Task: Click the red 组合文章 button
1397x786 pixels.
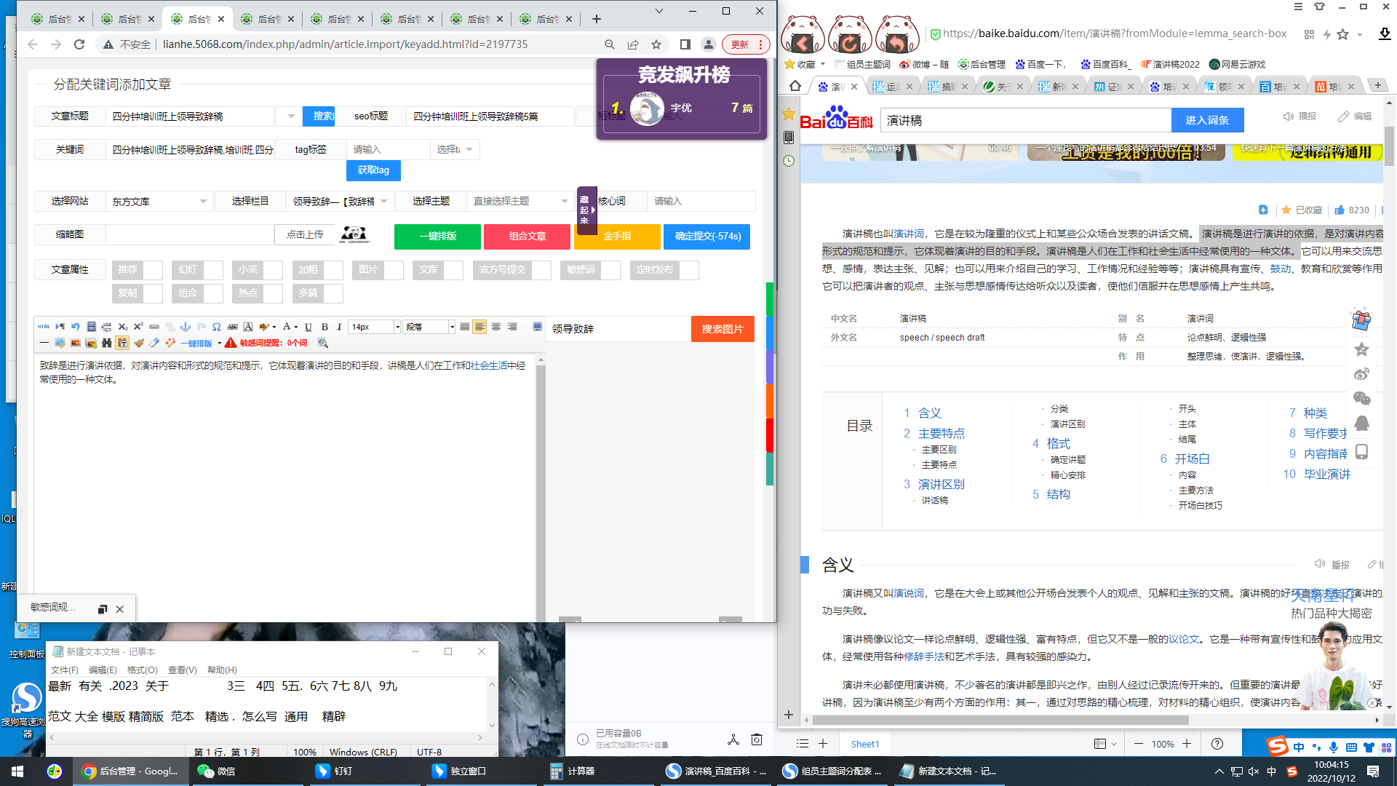Action: (x=527, y=237)
